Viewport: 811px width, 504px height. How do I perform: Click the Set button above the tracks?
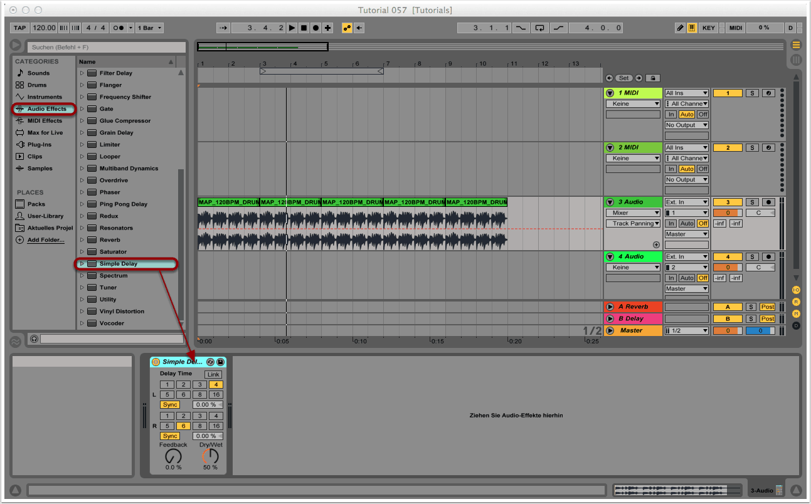pyautogui.click(x=623, y=78)
